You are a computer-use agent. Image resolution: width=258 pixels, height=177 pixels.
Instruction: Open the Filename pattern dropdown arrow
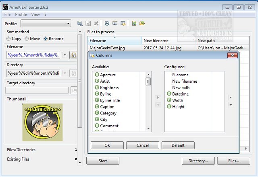pos(65,55)
